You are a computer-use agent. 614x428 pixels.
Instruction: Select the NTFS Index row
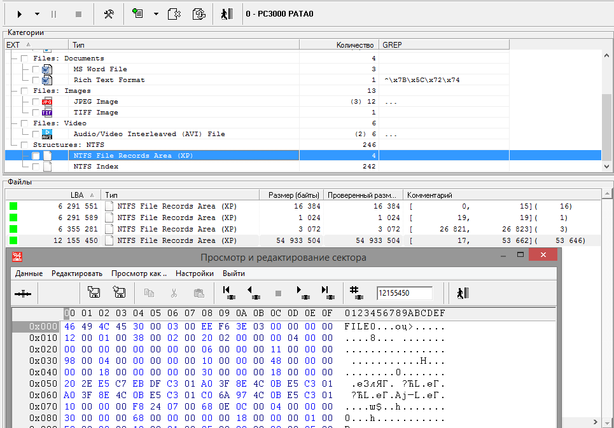point(96,167)
